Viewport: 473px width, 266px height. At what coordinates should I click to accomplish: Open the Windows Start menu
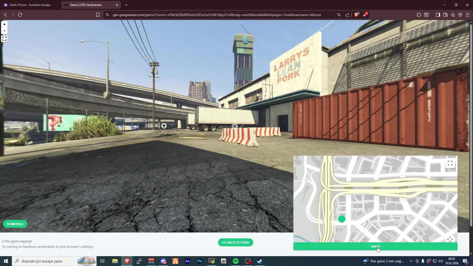pyautogui.click(x=6, y=261)
